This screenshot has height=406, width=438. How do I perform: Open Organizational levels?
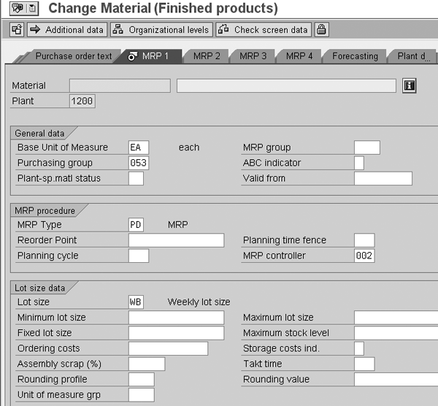point(161,30)
